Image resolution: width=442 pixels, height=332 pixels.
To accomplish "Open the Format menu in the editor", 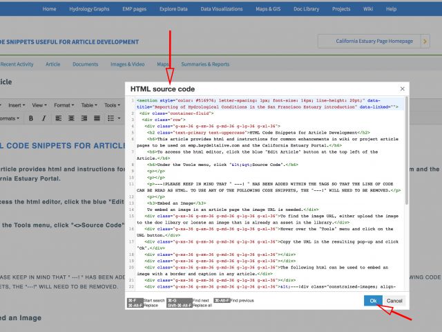I will pyautogui.click(x=64, y=105).
